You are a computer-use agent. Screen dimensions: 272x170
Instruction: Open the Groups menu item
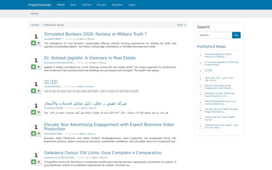[102, 5]
